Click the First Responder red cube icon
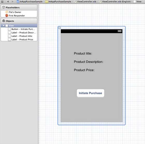 7,16
